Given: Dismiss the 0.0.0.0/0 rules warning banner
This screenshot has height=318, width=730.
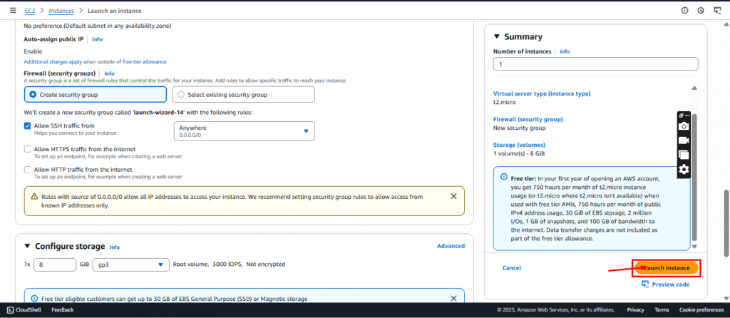Looking at the screenshot, I should 453,197.
